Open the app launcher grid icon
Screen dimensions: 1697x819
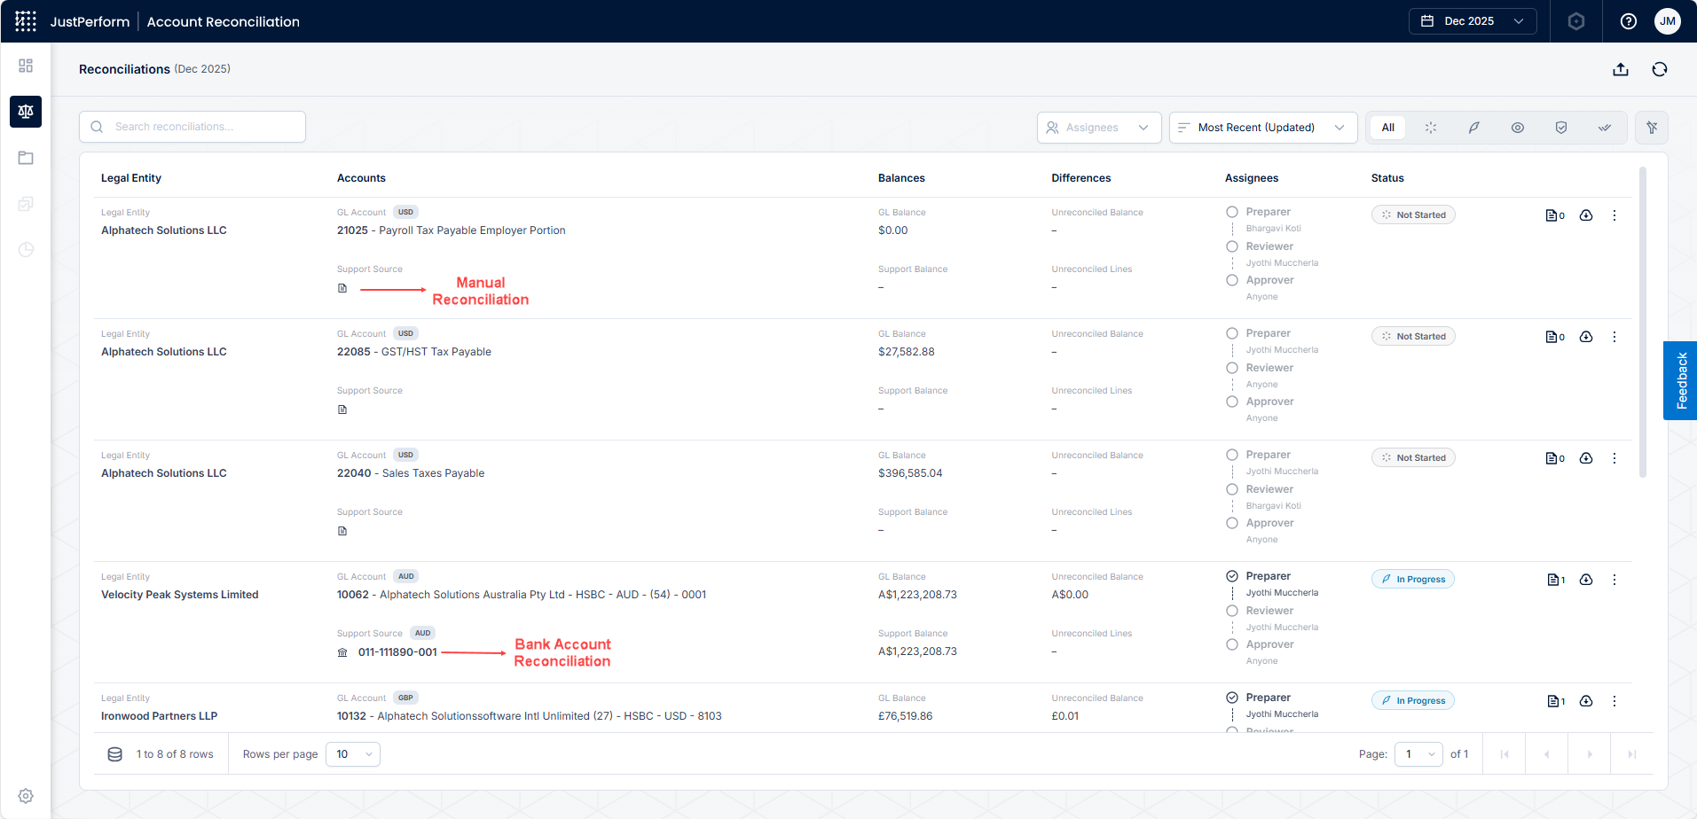[26, 21]
